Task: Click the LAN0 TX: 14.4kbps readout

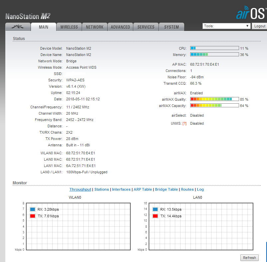Action: [171, 216]
